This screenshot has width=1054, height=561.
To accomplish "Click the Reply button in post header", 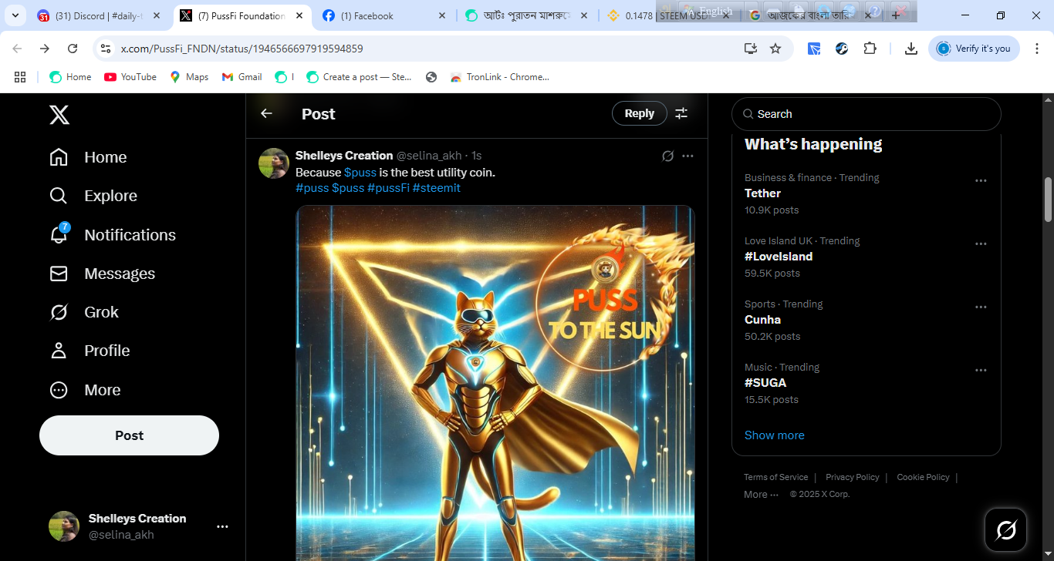I will (x=639, y=113).
